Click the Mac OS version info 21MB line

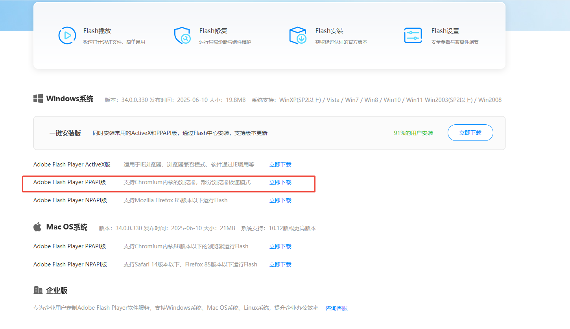click(x=207, y=228)
